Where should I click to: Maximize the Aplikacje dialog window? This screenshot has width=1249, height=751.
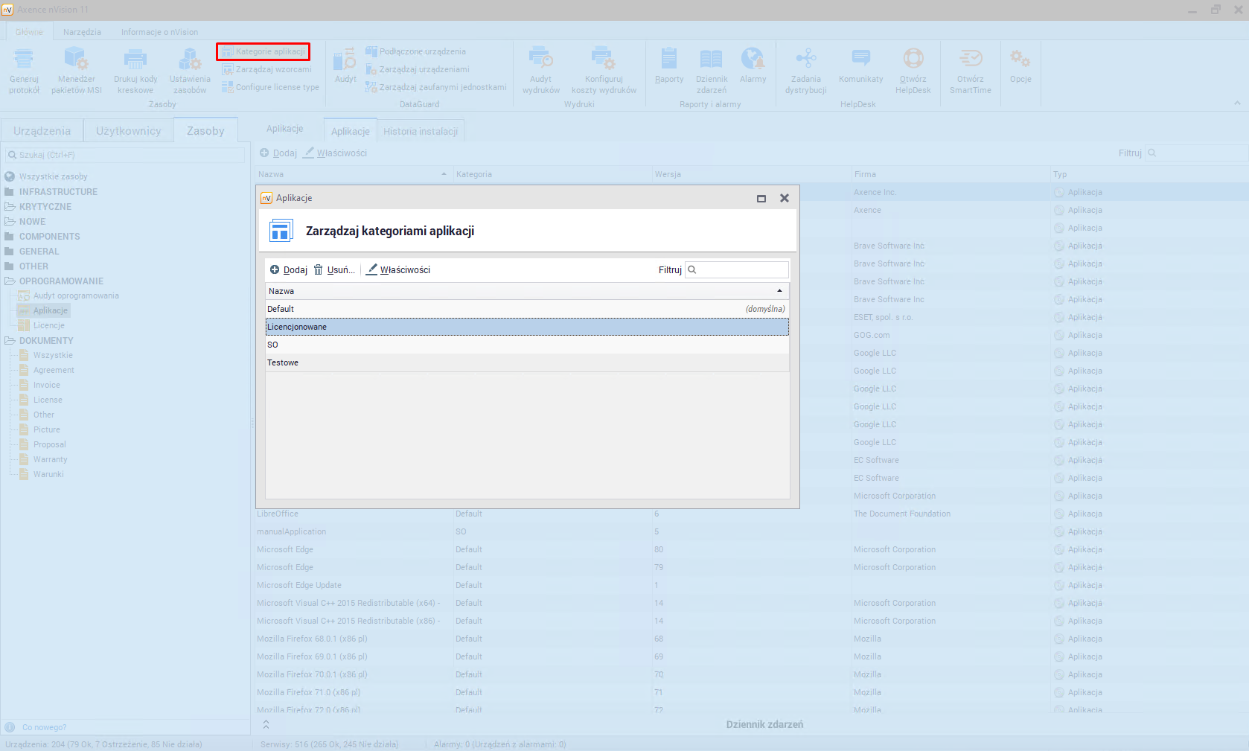761,199
